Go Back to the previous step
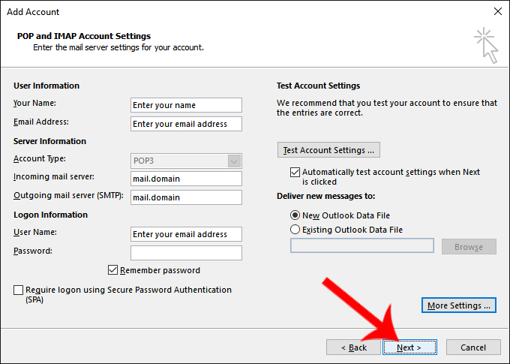 (353, 347)
